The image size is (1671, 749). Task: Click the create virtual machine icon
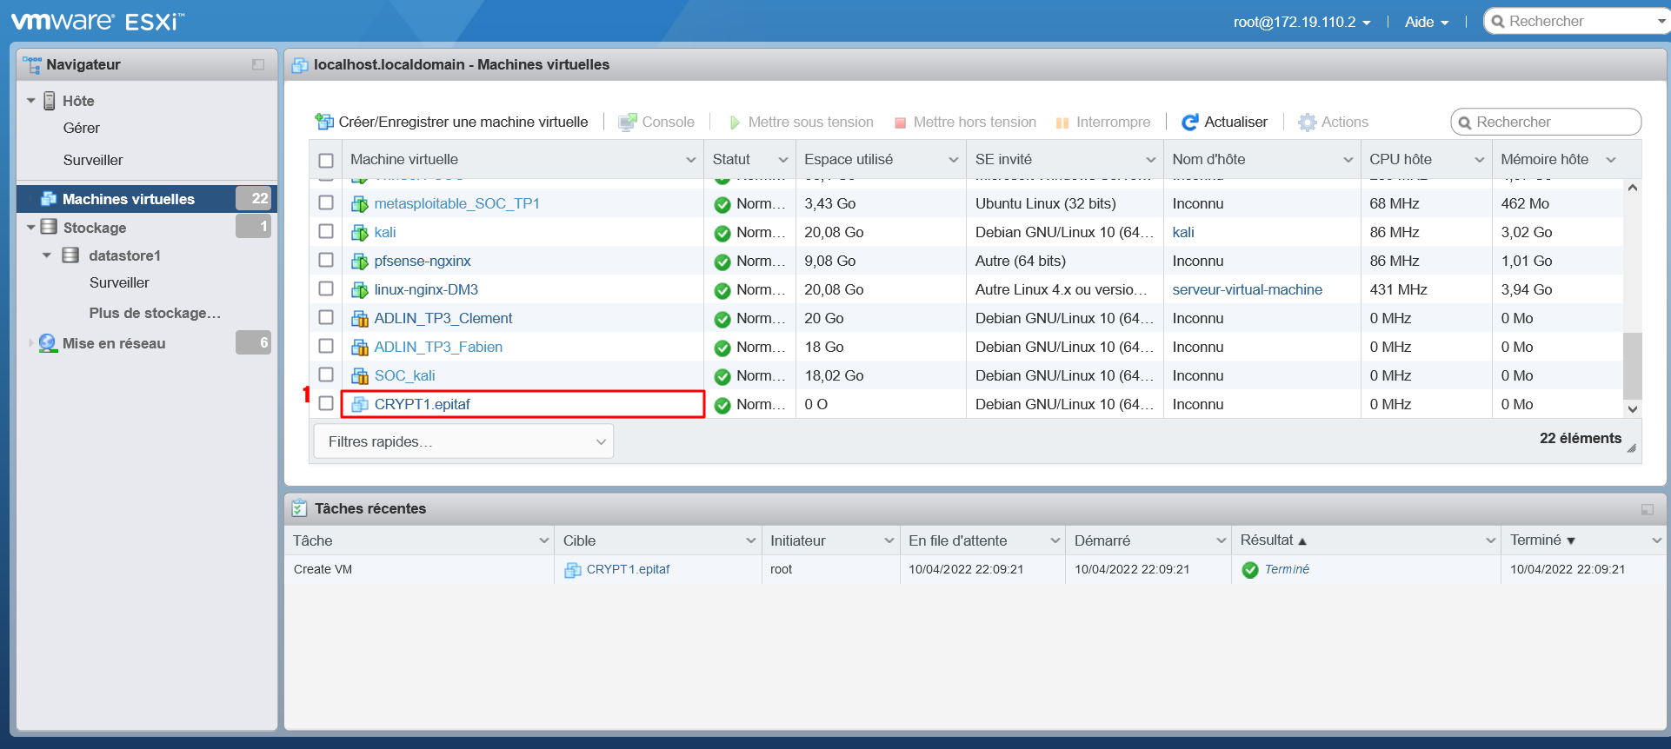click(x=324, y=123)
